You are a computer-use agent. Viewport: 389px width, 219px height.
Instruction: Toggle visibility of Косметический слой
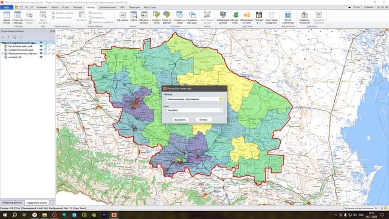pyautogui.click(x=41, y=46)
